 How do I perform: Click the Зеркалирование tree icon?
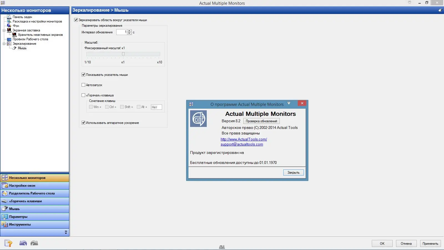9,44
